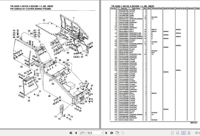
Task: Click the 'Qty' column header
Action: tap(145, 8)
